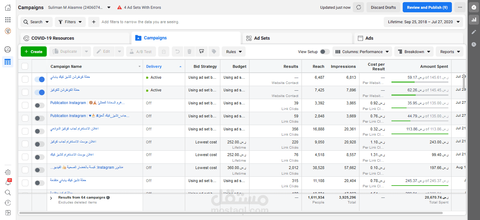Screen dimensions: 480x220
Task: Expand the Results from 64 campaigns row
Action: click(51, 198)
